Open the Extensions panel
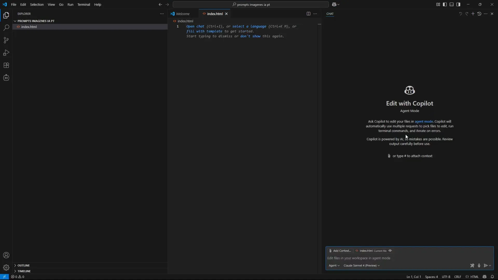The image size is (498, 280). pyautogui.click(x=6, y=65)
